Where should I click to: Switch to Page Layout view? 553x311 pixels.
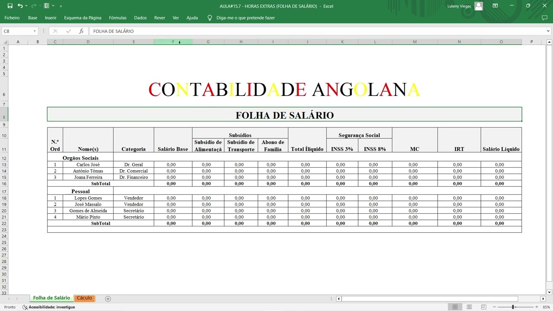tap(469, 307)
